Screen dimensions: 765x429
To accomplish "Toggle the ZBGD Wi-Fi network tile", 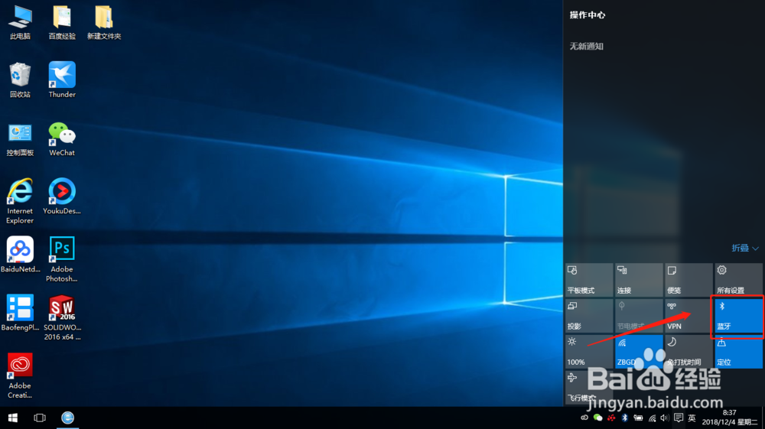I will pos(639,352).
